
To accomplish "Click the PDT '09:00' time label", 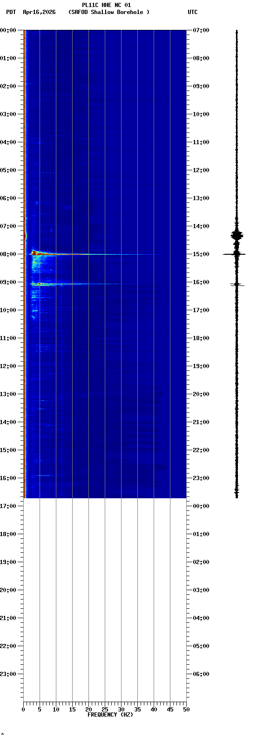I will click(x=8, y=282).
